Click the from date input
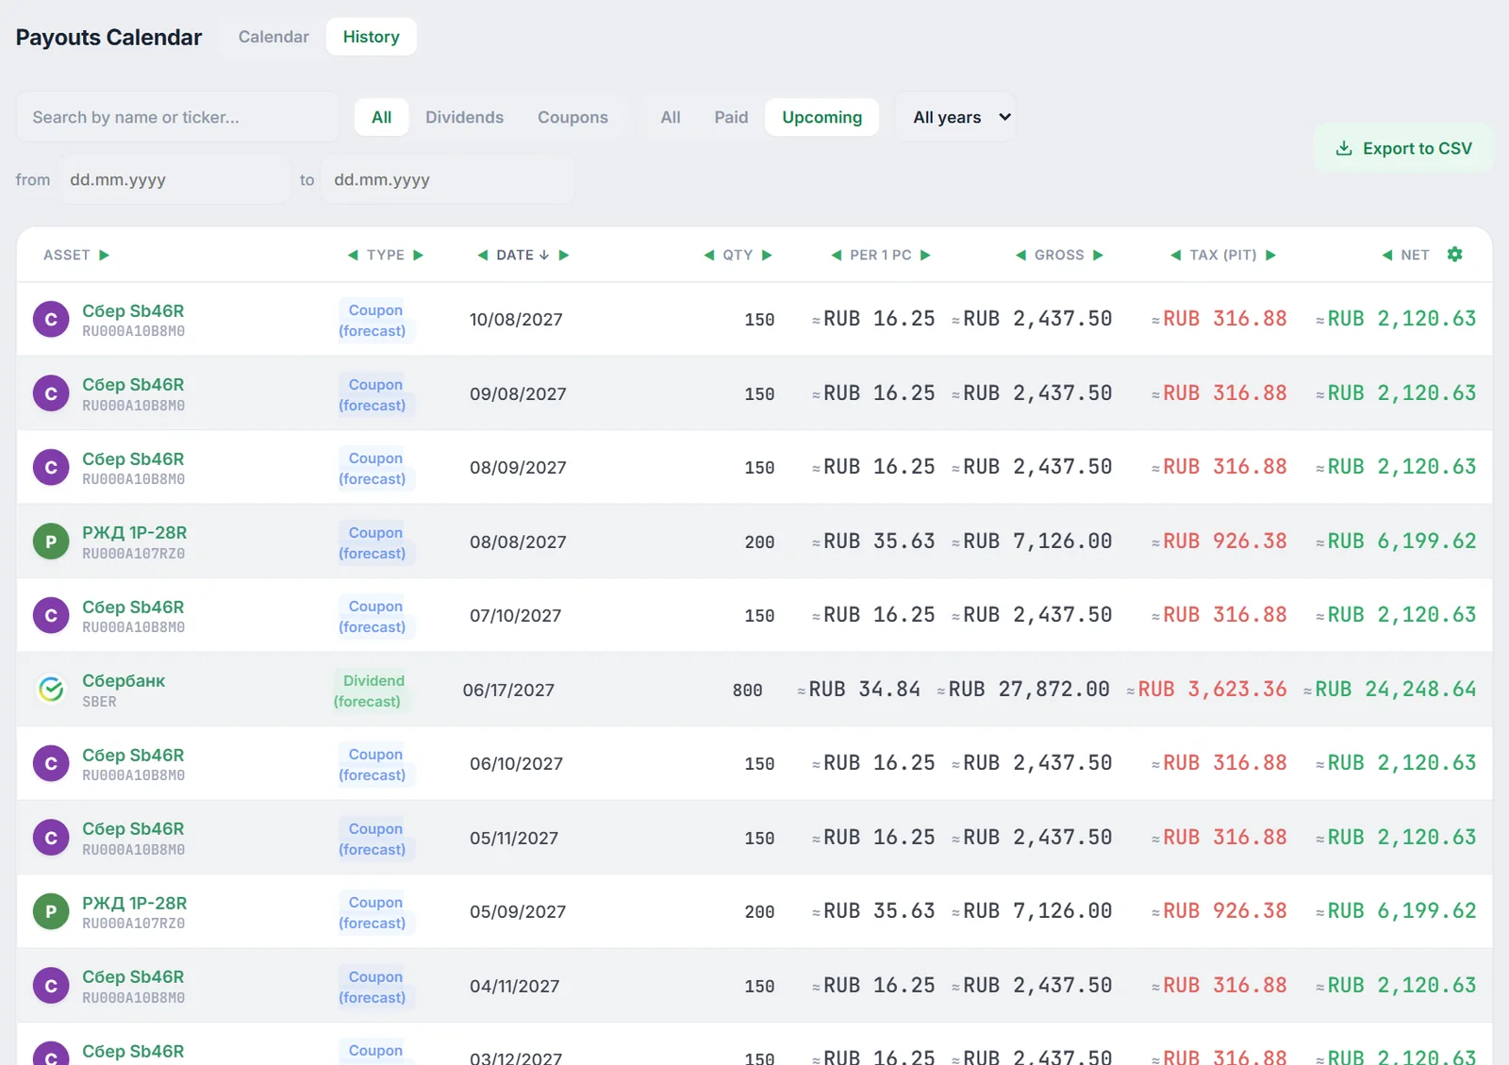Image resolution: width=1509 pixels, height=1065 pixels. coord(174,179)
